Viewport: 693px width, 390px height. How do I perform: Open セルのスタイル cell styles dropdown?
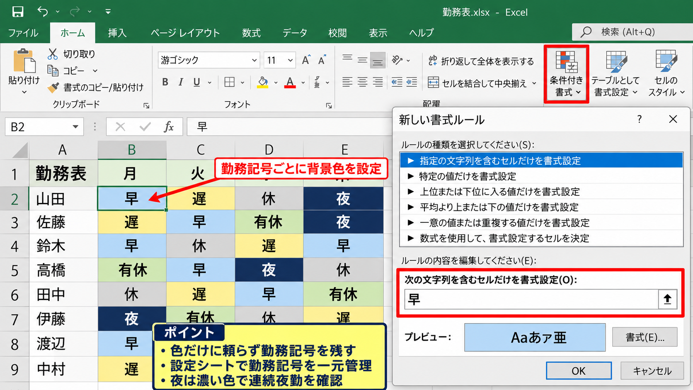click(x=666, y=74)
